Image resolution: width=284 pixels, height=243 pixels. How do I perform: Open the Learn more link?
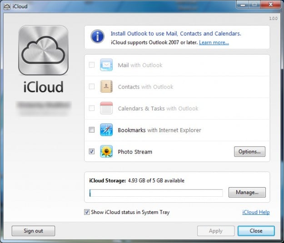coord(214,43)
